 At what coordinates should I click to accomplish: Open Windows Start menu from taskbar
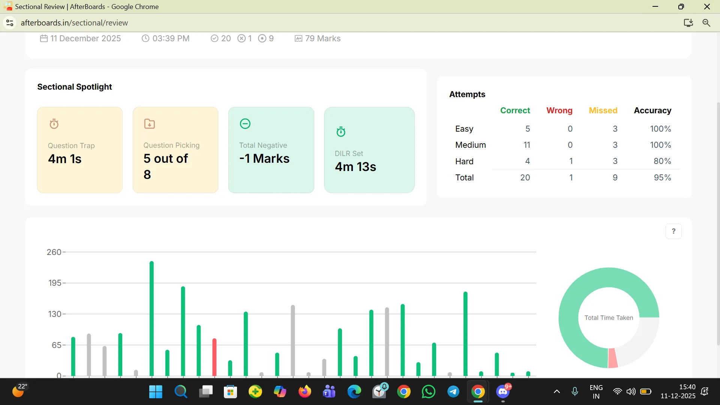156,392
